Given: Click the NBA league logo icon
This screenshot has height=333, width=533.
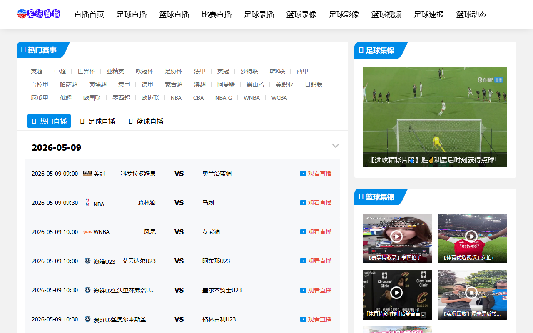Looking at the screenshot, I should pos(87,202).
